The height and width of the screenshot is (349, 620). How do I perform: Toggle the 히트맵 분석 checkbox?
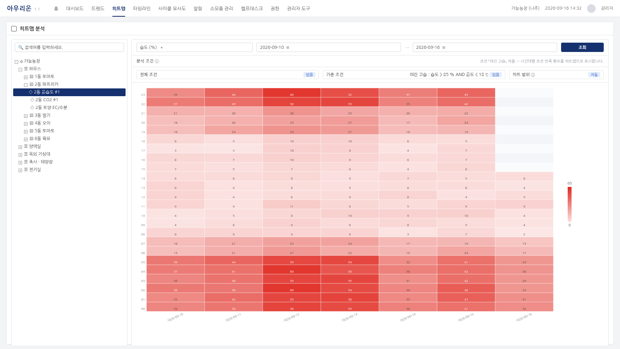(x=14, y=29)
